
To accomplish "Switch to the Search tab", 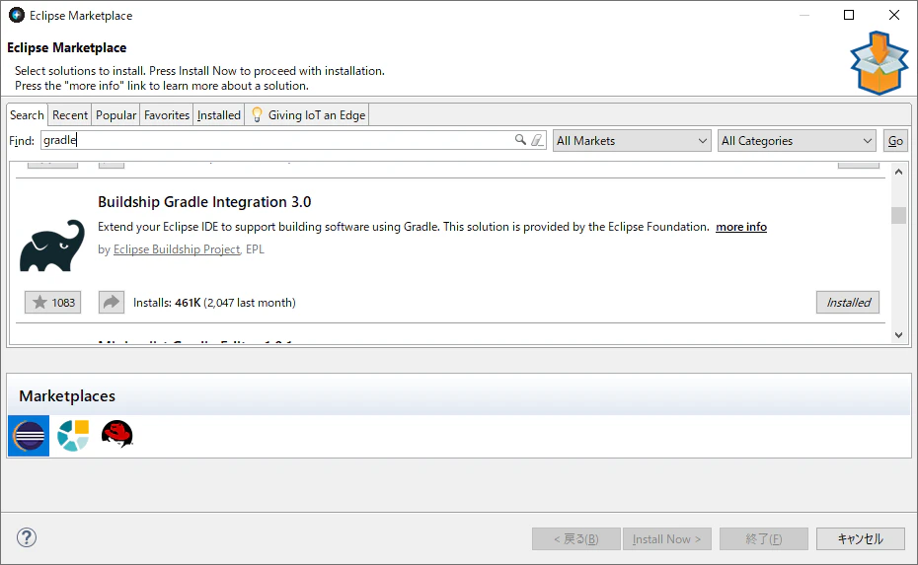I will click(x=27, y=114).
